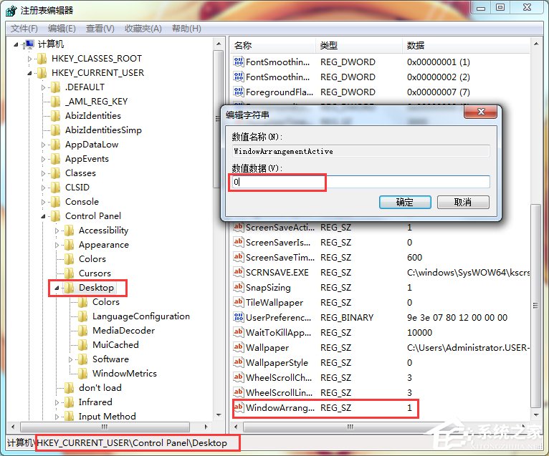Image resolution: width=549 pixels, height=456 pixels.
Task: Click the ForegroundFlash DWORD value icon
Action: [239, 92]
